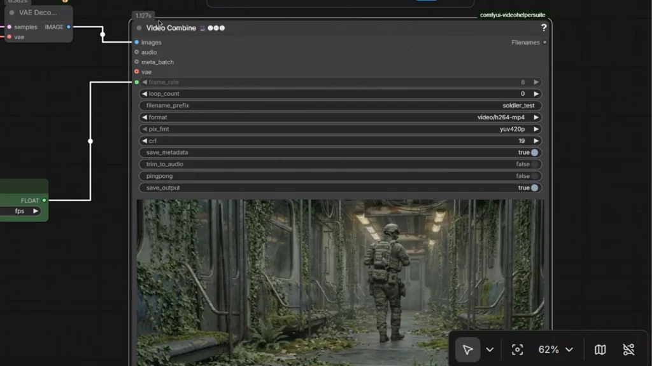Collapse Video Combine node with header dot

click(139, 28)
